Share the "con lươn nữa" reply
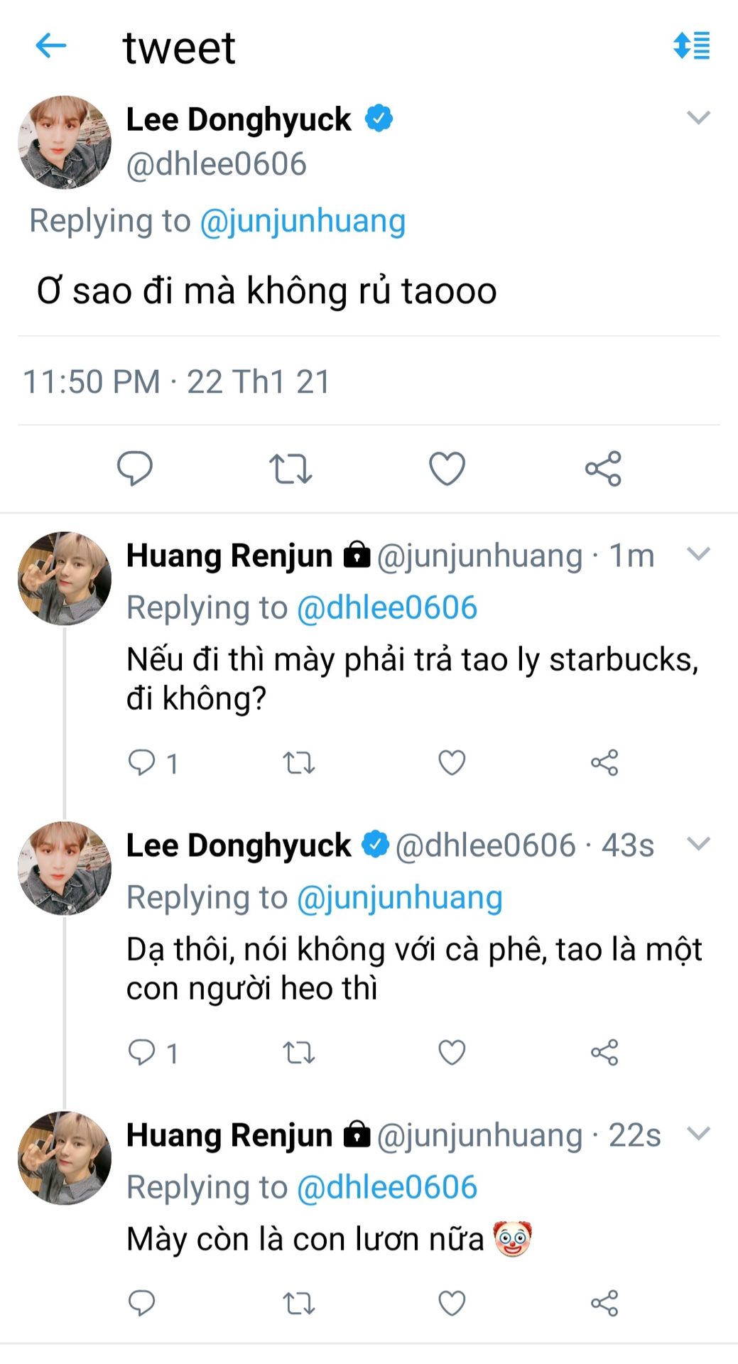Image resolution: width=738 pixels, height=1364 pixels. [604, 1303]
